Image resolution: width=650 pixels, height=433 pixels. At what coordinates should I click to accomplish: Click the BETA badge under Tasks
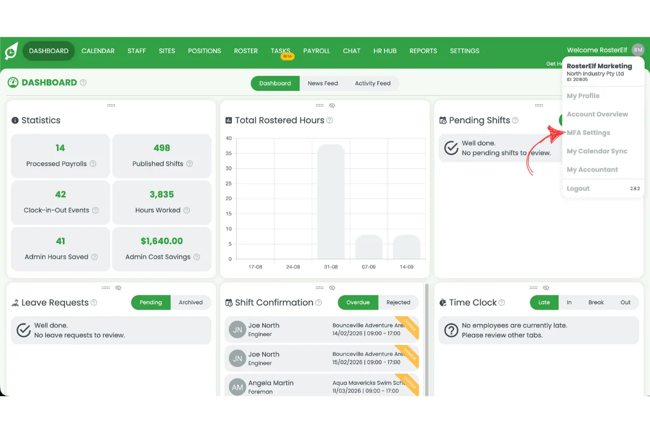coord(287,56)
